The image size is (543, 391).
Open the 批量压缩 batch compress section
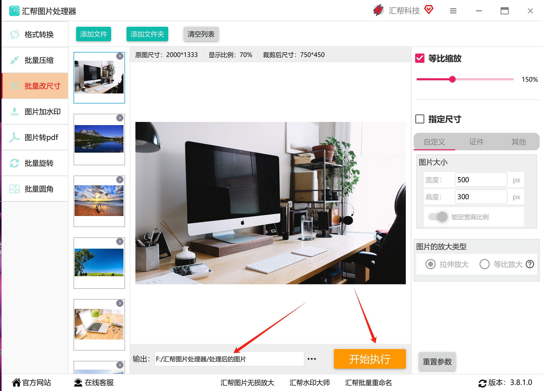(x=35, y=60)
